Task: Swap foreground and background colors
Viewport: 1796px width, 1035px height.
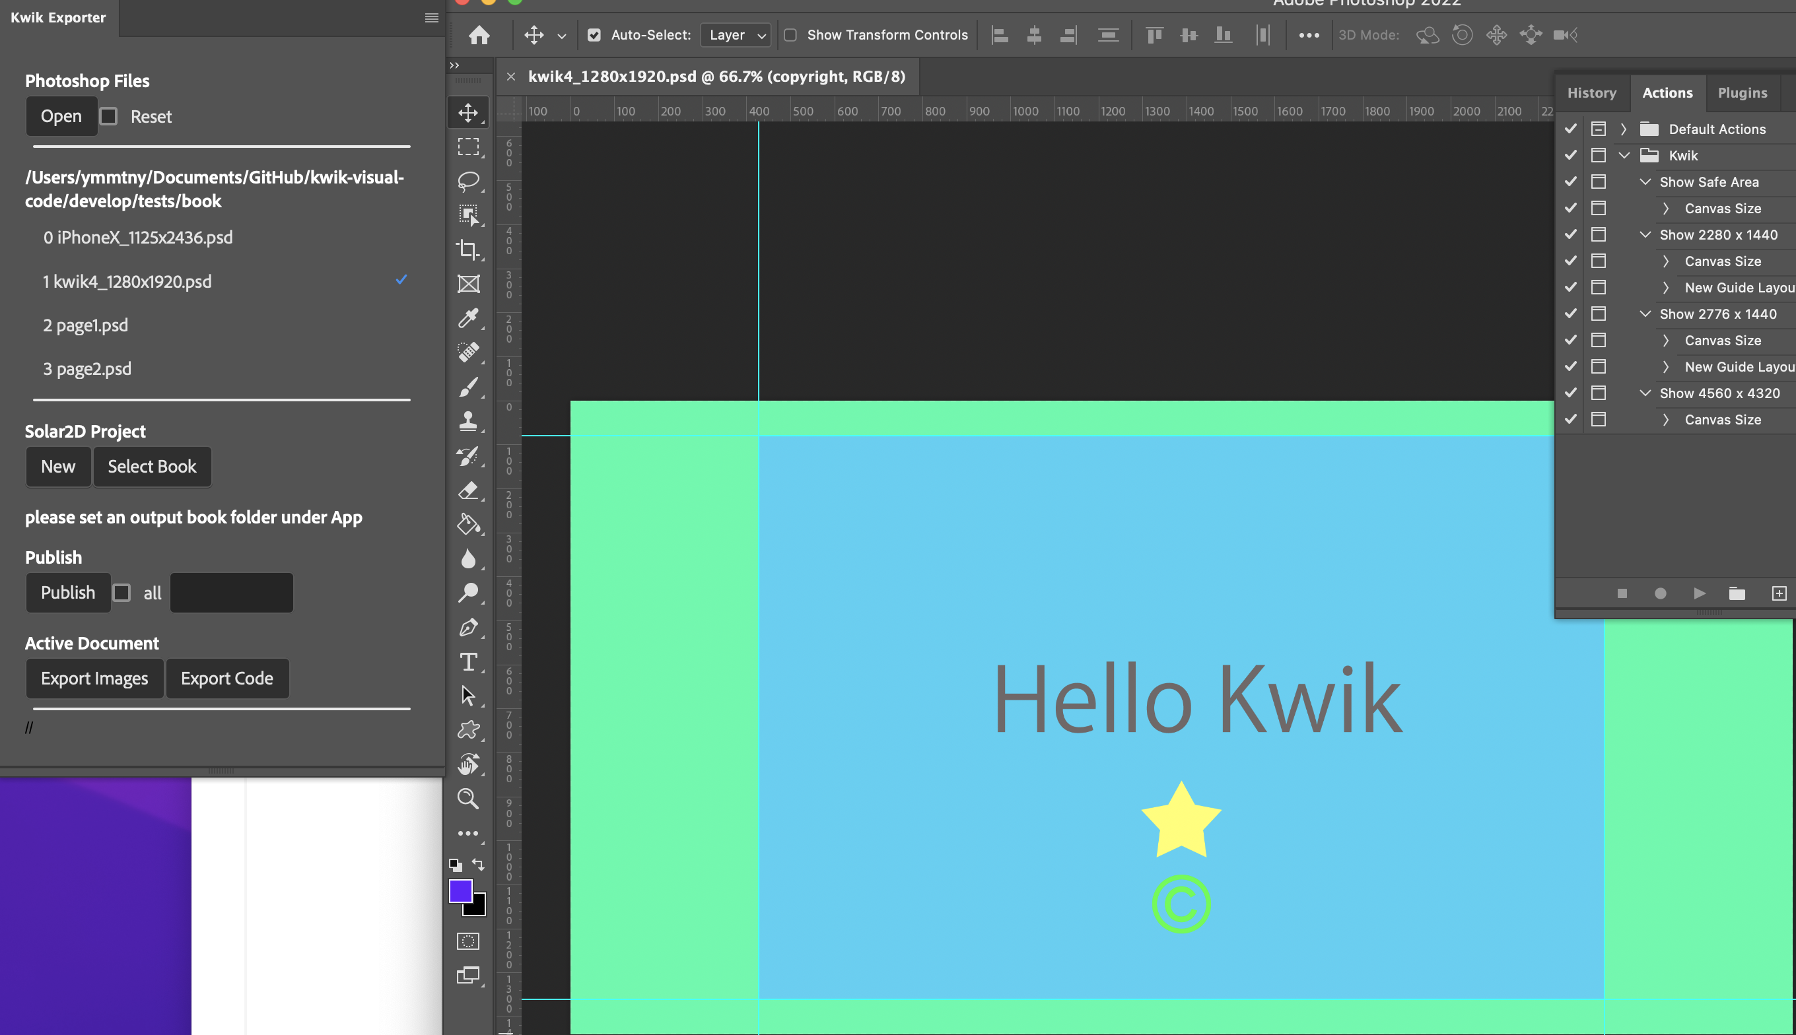Action: point(479,865)
